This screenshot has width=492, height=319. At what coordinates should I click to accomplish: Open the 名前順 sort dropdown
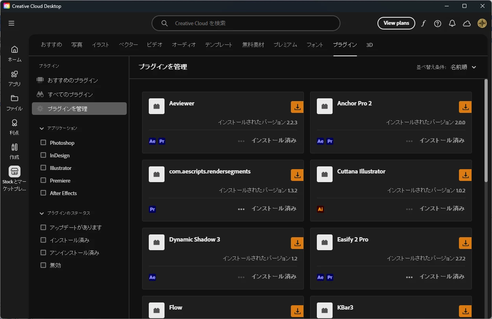[x=463, y=67]
